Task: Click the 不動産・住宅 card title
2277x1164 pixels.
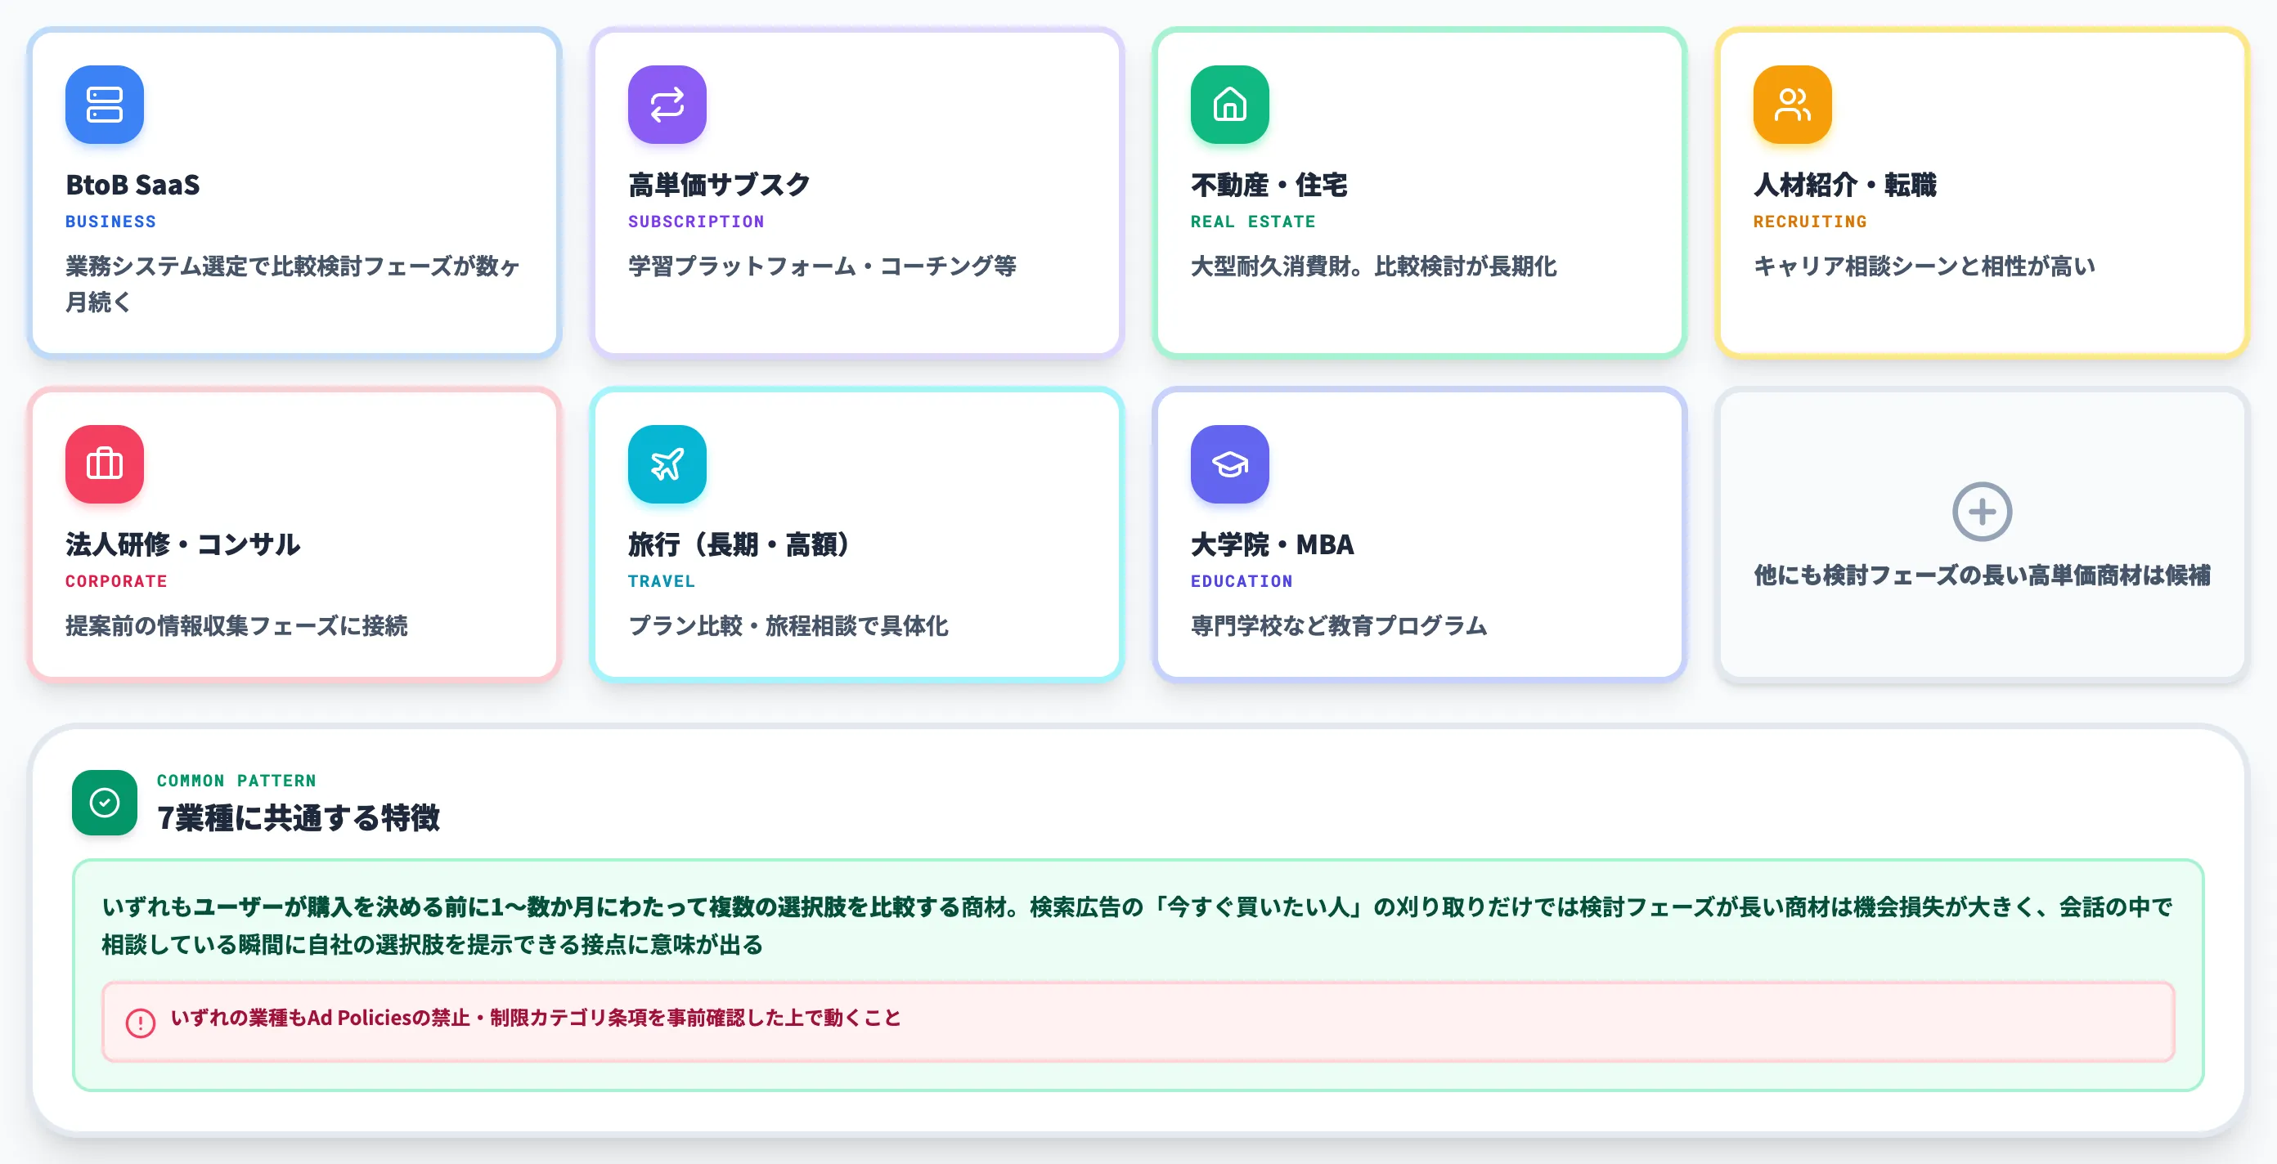Action: click(1269, 185)
